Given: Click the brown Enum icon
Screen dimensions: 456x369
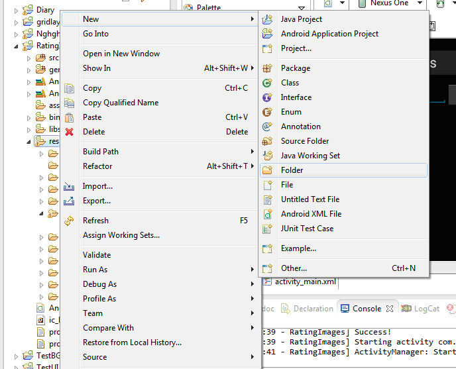Looking at the screenshot, I should (x=267, y=112).
